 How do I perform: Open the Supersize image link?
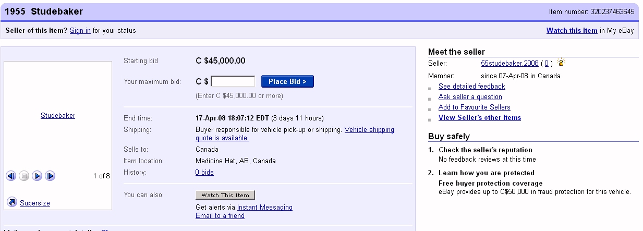point(35,203)
